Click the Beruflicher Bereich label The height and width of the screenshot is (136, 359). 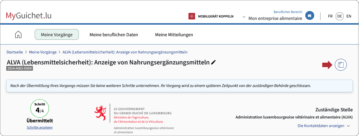[x=288, y=12]
